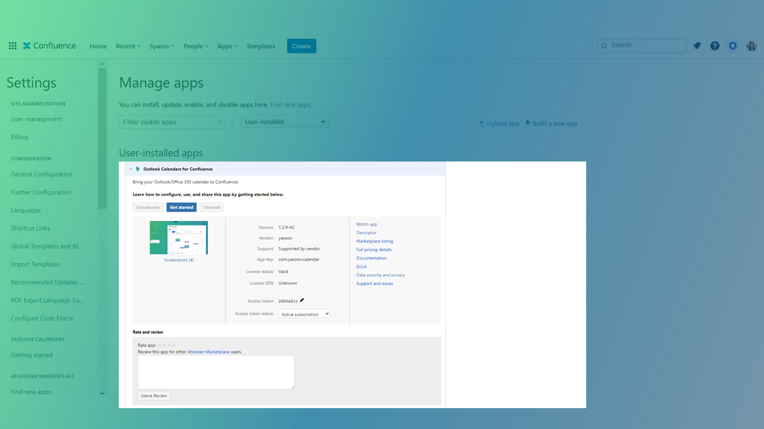Click the Confluence logo

(x=50, y=46)
